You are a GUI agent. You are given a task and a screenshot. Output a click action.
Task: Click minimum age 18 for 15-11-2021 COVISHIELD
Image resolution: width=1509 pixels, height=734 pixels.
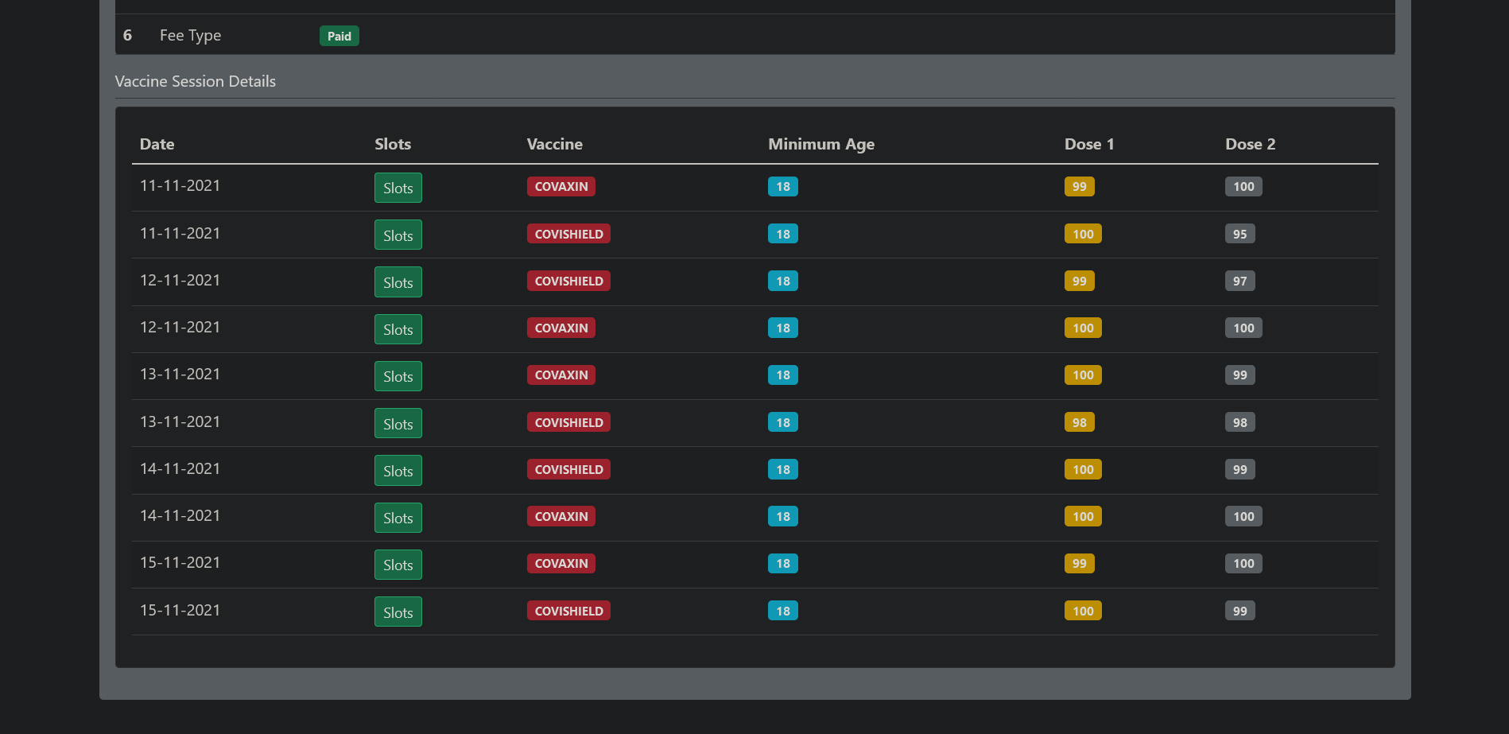(x=783, y=611)
